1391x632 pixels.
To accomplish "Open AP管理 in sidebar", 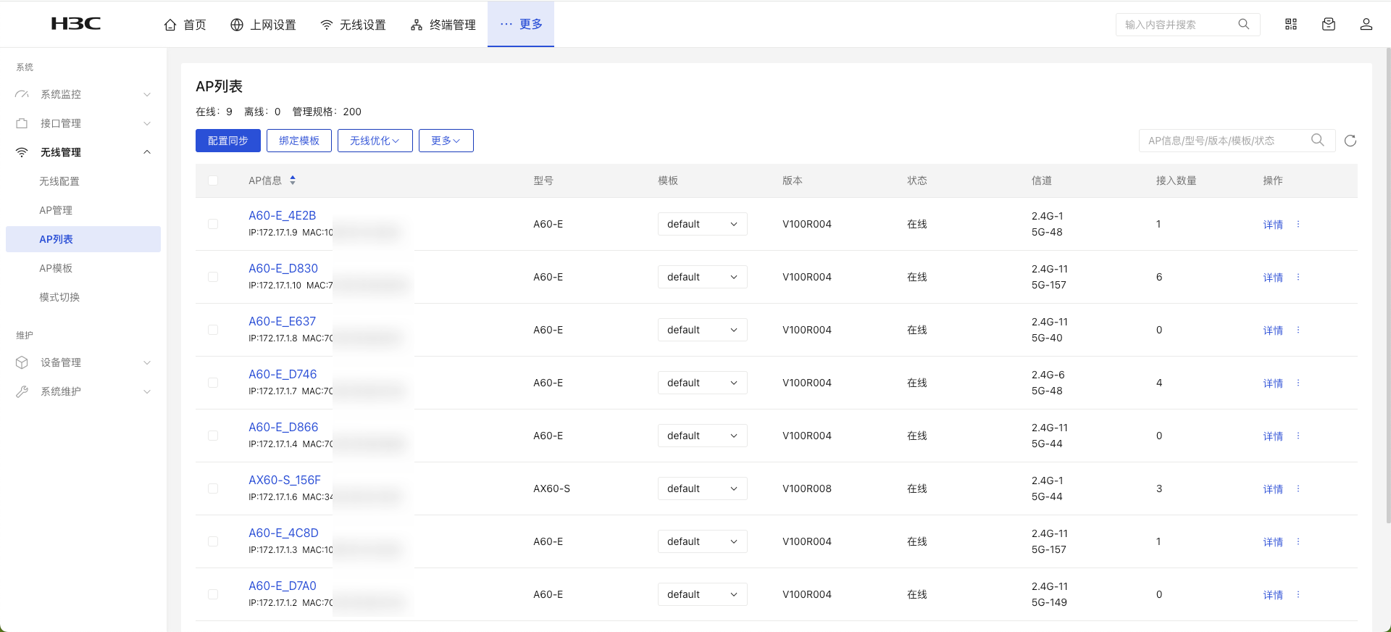I will point(56,210).
